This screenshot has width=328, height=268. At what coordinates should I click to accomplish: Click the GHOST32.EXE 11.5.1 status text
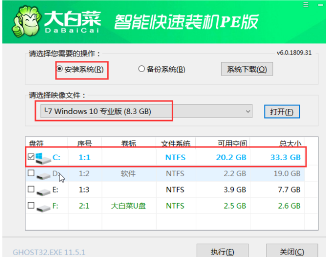[x=49, y=252]
